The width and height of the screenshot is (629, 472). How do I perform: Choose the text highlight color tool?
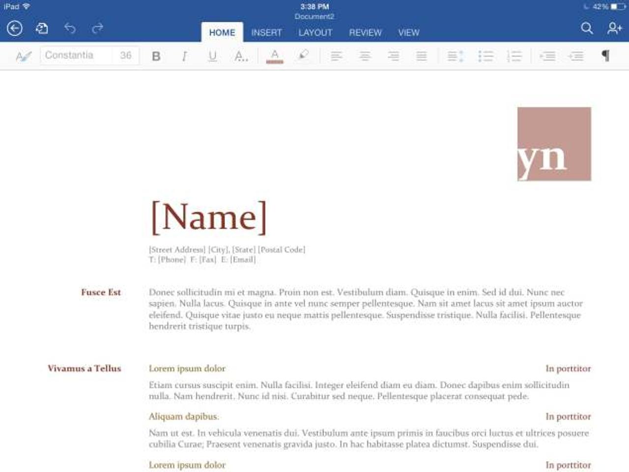click(x=304, y=55)
